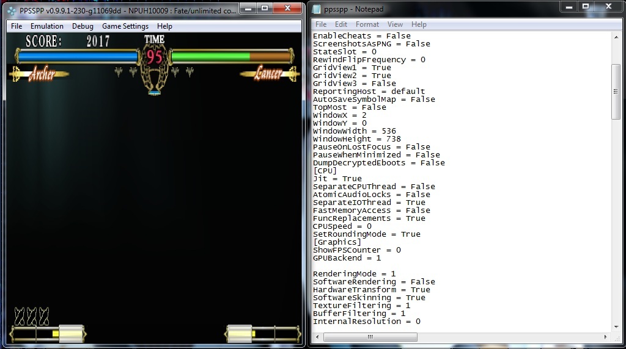Place cursor on the "GPUBackend = 1" line

(x=347, y=258)
